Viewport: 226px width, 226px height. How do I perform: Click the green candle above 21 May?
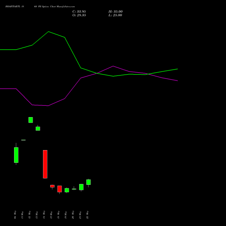click(x=81, y=187)
